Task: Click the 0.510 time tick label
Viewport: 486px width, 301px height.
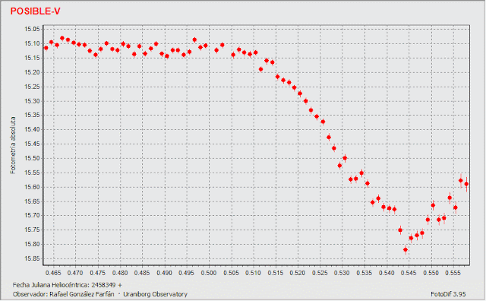Action: (254, 273)
